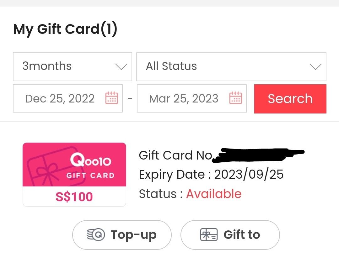339x268 pixels.
Task: Click the Expiry Date 2023/09/25 text
Action: click(211, 175)
